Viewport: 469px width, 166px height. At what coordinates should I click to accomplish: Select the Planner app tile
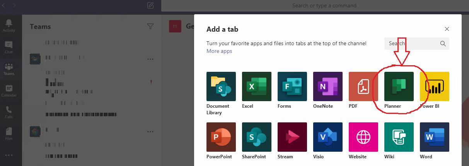399,86
